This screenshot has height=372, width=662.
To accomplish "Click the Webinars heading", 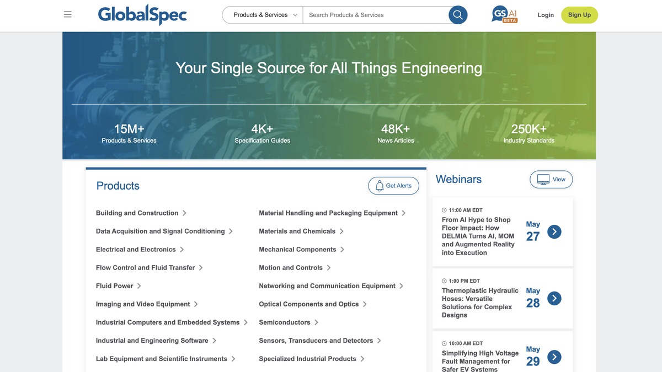I will (x=458, y=179).
